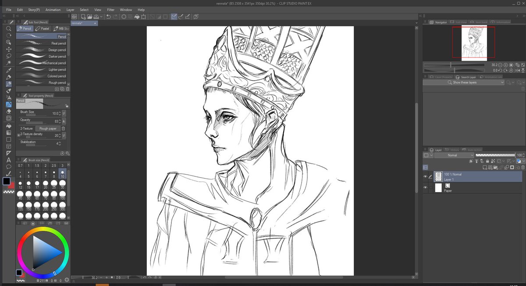Click zoom out icon in Navigator panel
Image resolution: width=526 pixels, height=286 pixels.
[x=501, y=64]
